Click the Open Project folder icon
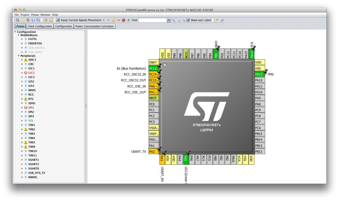Image resolution: width=339 pixels, height=201 pixels. [x=23, y=20]
